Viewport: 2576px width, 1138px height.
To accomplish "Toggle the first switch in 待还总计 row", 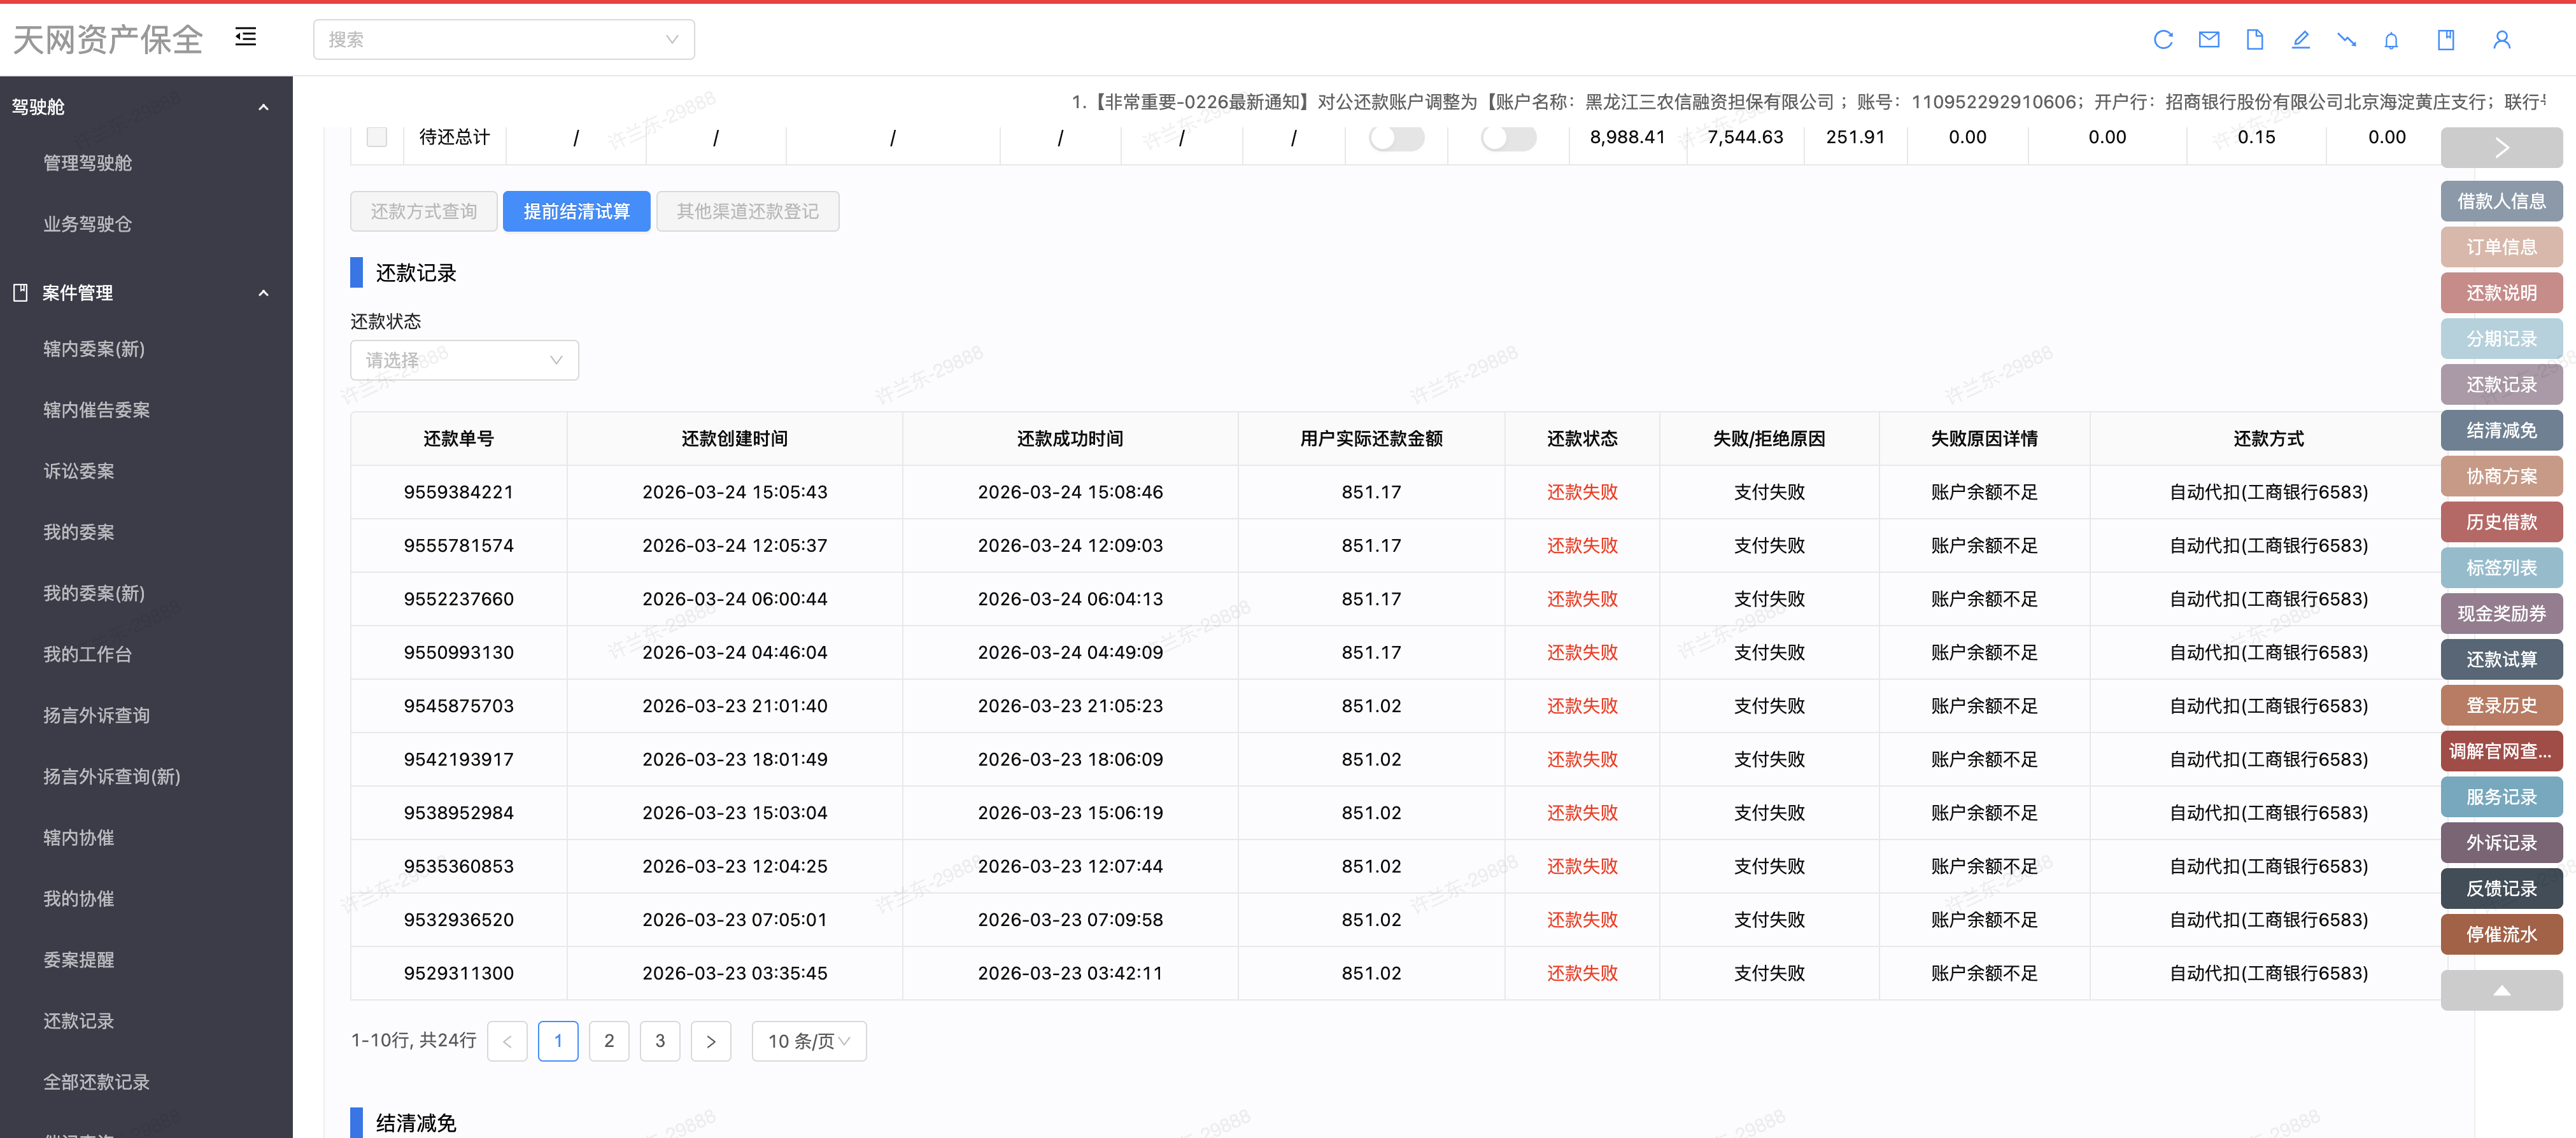I will coord(1396,137).
